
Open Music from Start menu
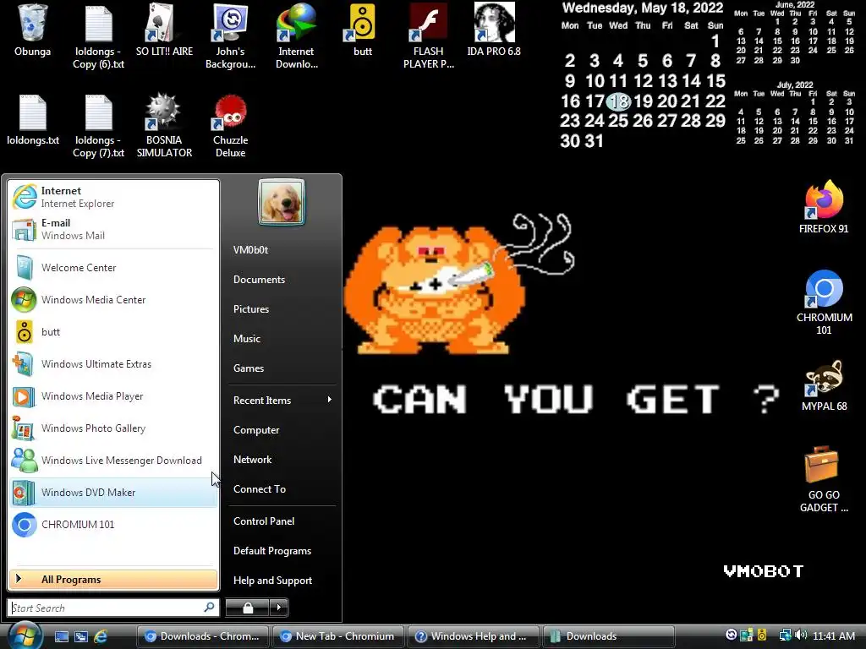pyautogui.click(x=282, y=339)
